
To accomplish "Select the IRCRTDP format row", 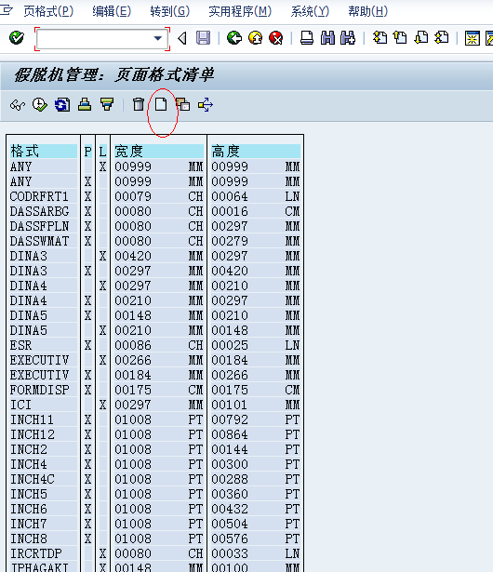I will point(154,553).
